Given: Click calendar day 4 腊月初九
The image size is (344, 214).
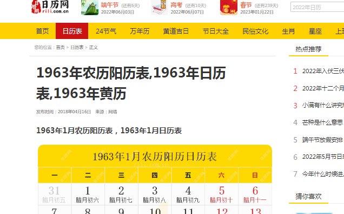Looking at the screenshot, I should click(188, 194).
